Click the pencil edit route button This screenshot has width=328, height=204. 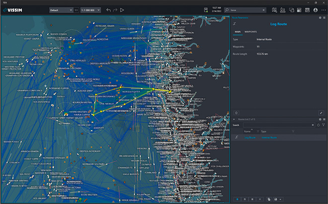coord(321,113)
